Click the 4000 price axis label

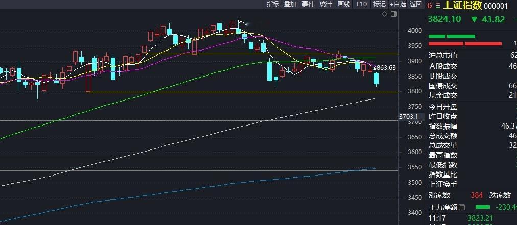tap(414, 30)
